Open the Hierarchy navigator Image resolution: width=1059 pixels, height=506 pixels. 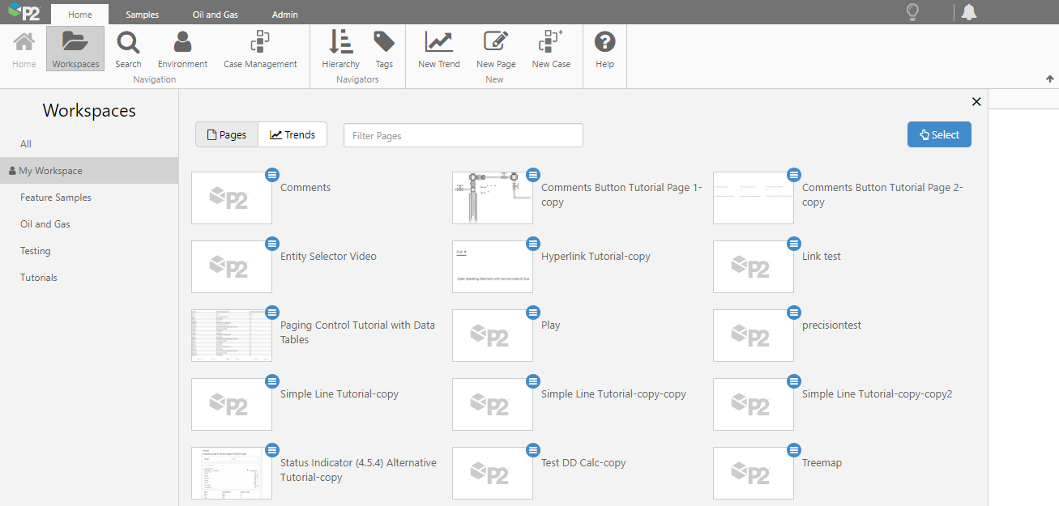click(340, 49)
